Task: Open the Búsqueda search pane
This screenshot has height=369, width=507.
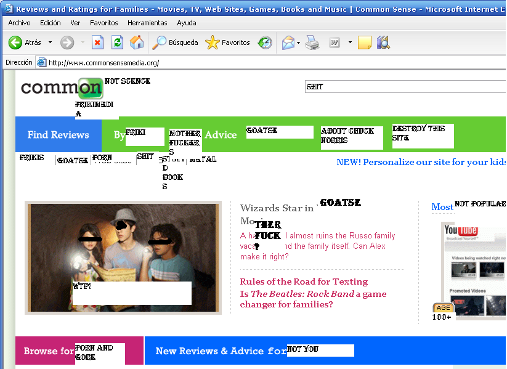Action: 175,43
